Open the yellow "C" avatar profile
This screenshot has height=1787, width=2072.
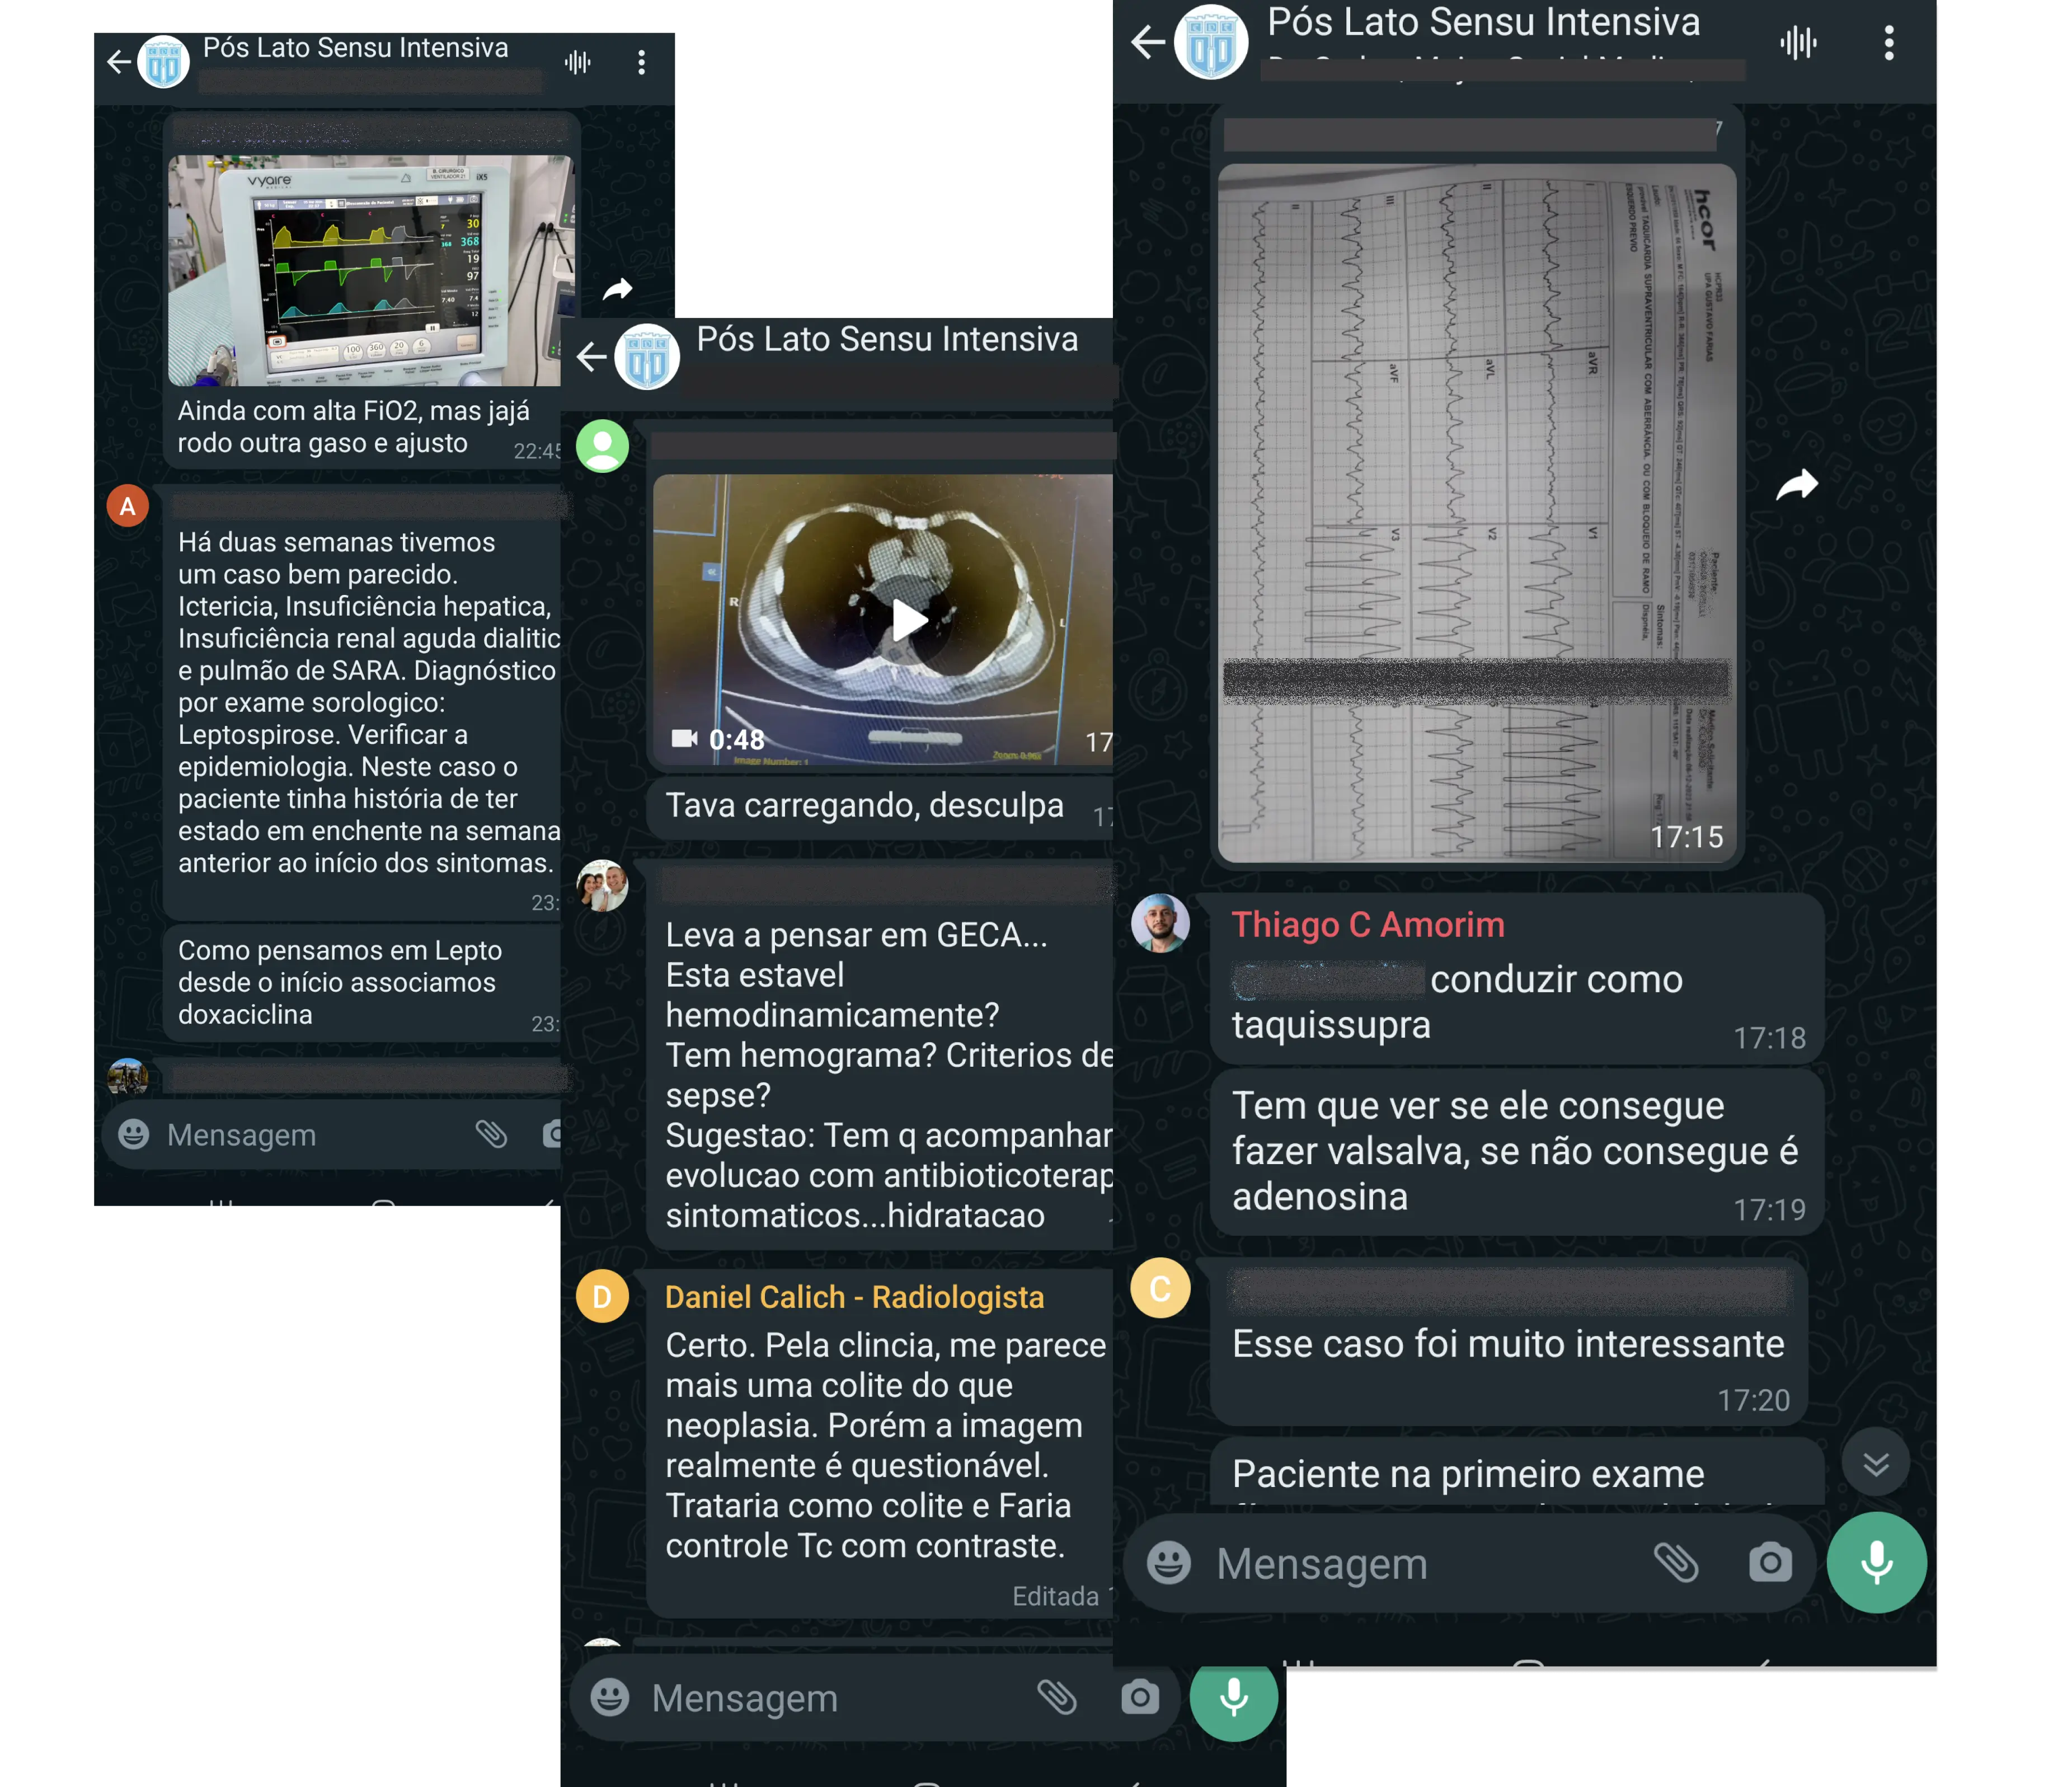(x=1160, y=1288)
